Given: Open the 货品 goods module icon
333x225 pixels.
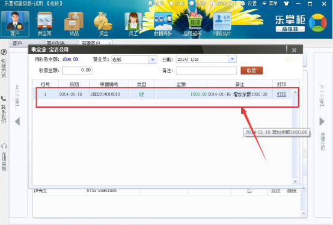Looking at the screenshot, I should (74, 24).
